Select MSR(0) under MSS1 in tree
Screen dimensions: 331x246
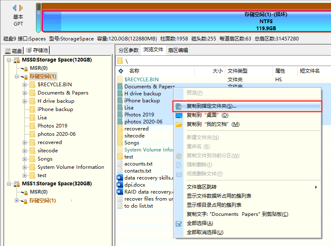38,192
